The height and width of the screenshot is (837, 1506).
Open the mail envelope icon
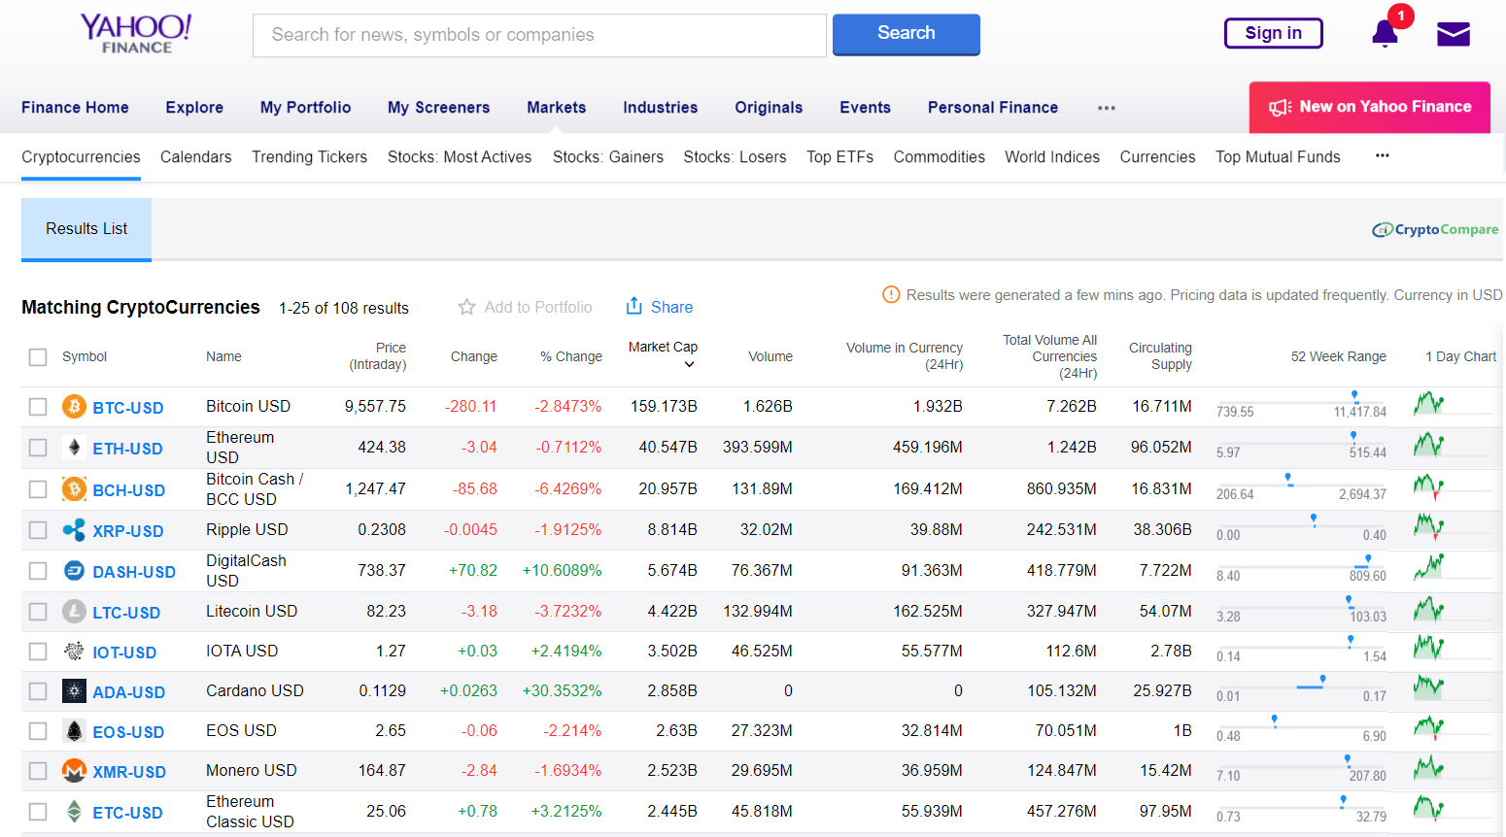(1453, 33)
